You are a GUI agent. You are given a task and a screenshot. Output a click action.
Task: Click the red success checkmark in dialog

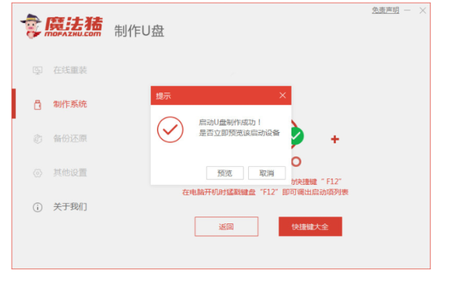point(170,129)
